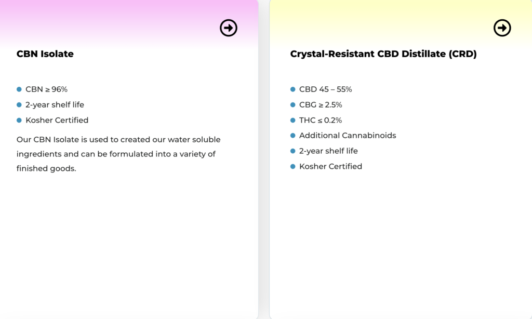Click the blue bullet beside CBN ≥ 96%
Image resolution: width=532 pixels, height=319 pixels.
[x=19, y=89]
